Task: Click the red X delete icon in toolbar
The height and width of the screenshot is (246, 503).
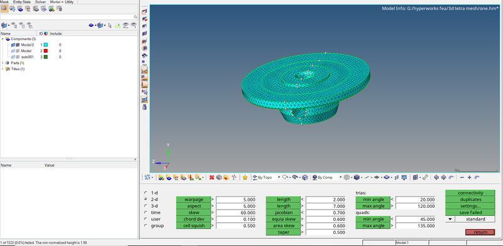Action: tap(212, 177)
